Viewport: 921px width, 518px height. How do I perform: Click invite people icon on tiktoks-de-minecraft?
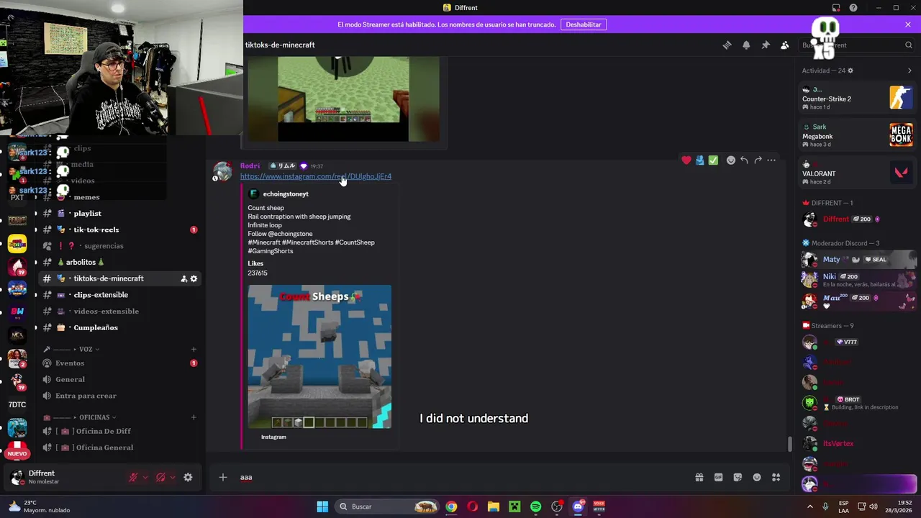[183, 278]
